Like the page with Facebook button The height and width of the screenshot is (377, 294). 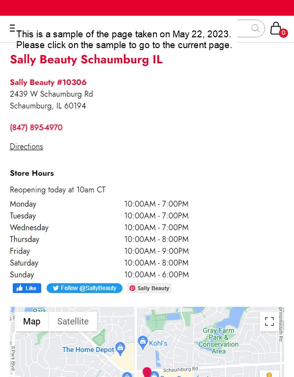point(27,288)
